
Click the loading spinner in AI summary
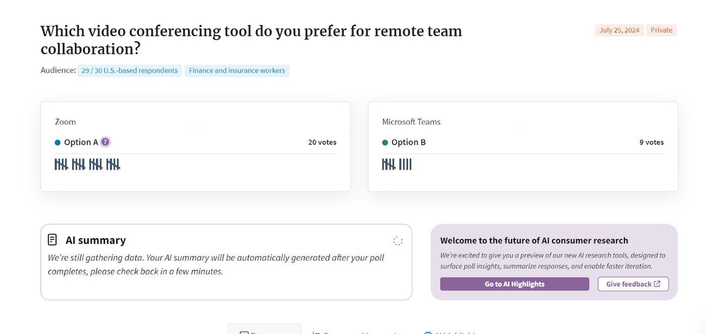click(397, 241)
